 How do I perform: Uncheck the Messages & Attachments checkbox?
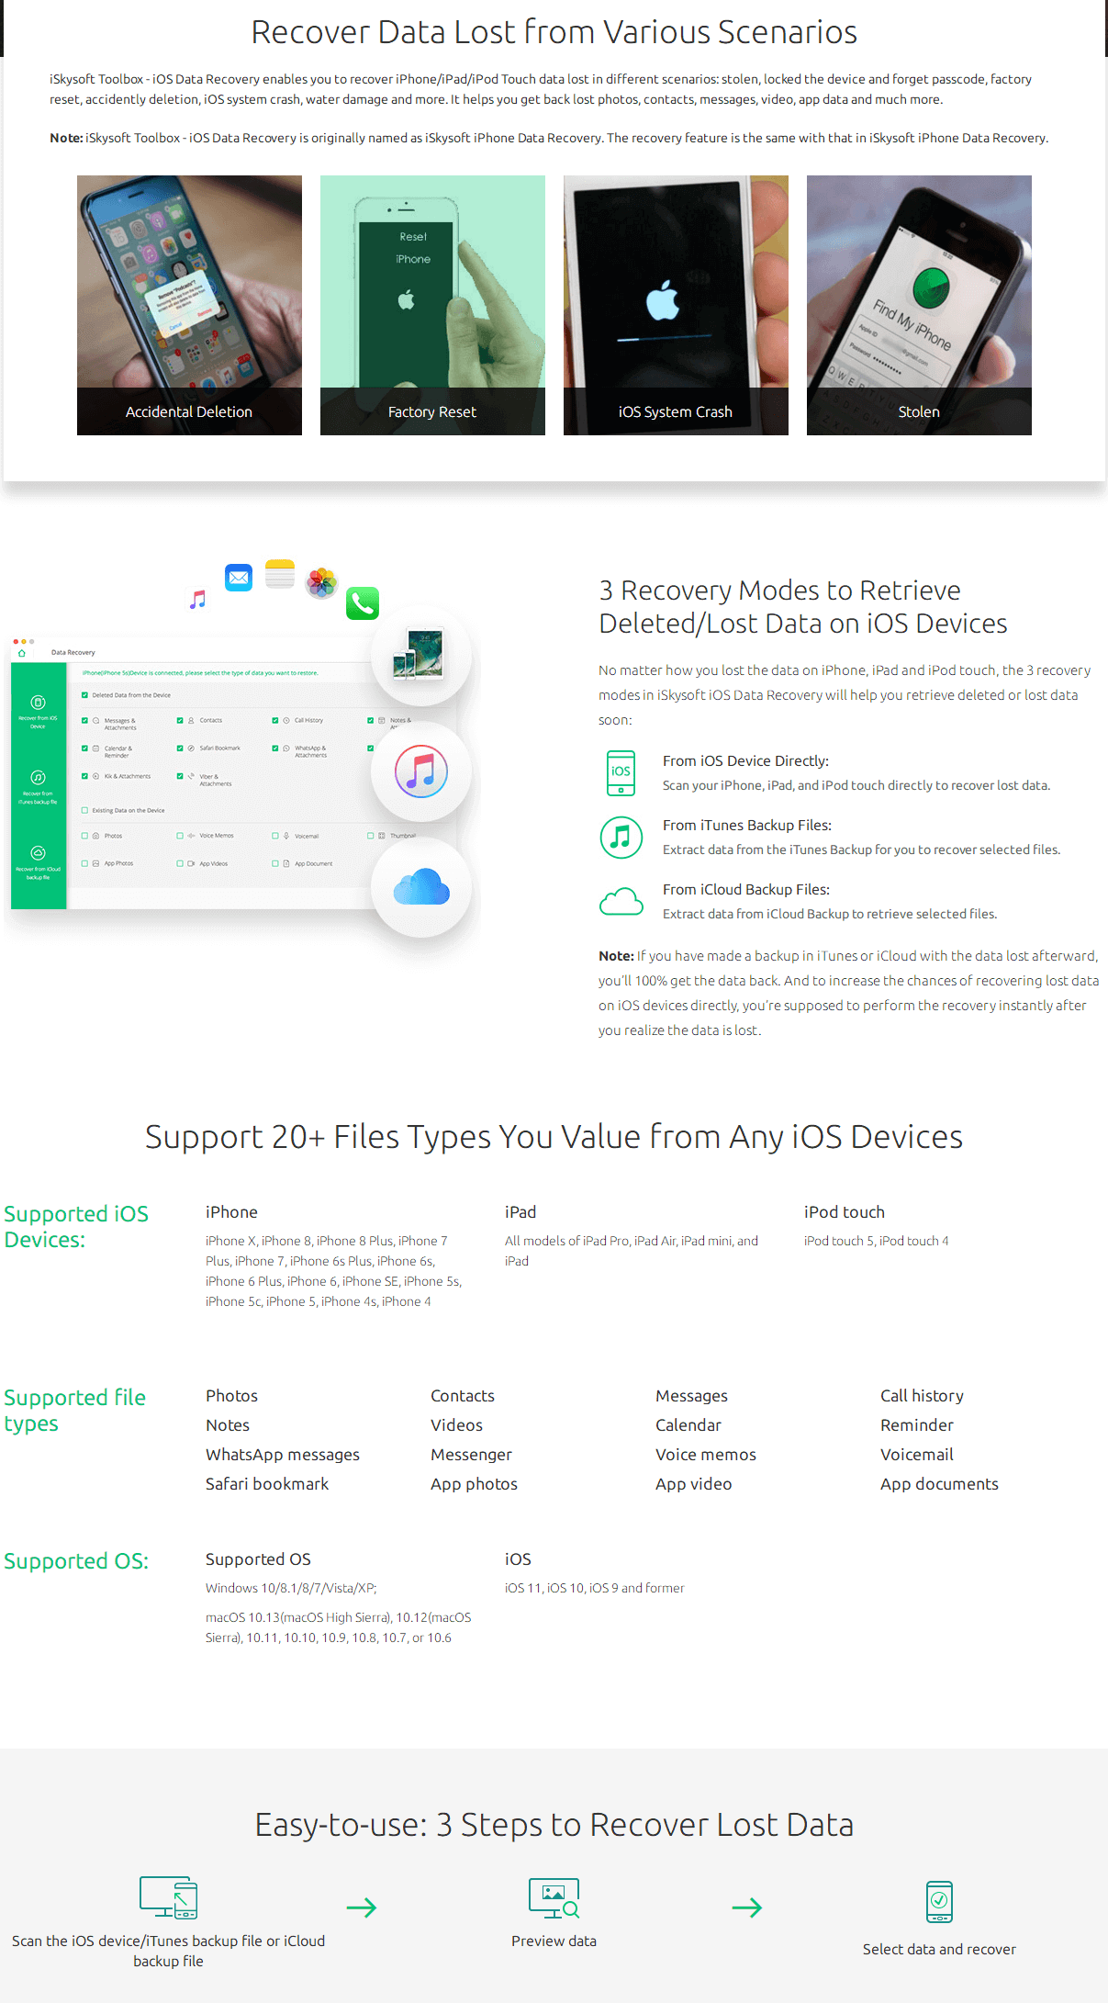point(84,721)
